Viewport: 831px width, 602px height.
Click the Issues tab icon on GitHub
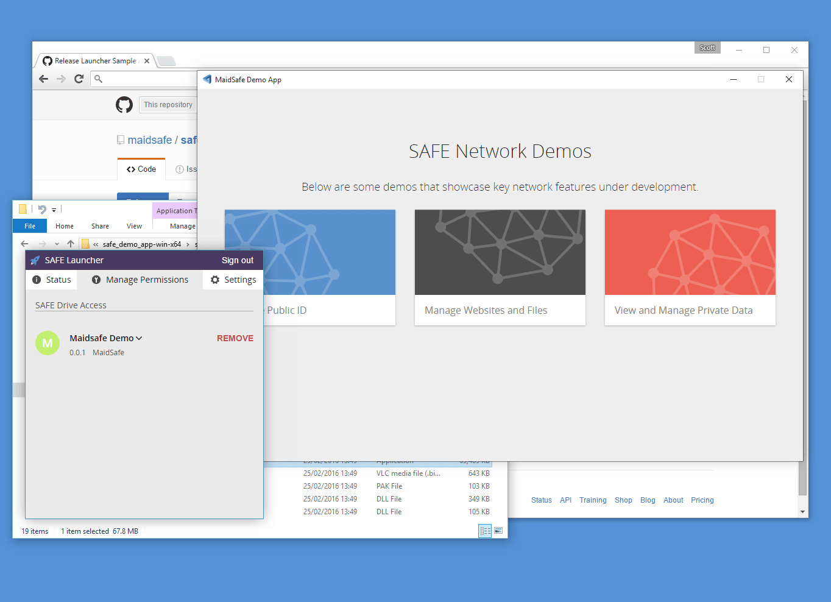(x=180, y=169)
